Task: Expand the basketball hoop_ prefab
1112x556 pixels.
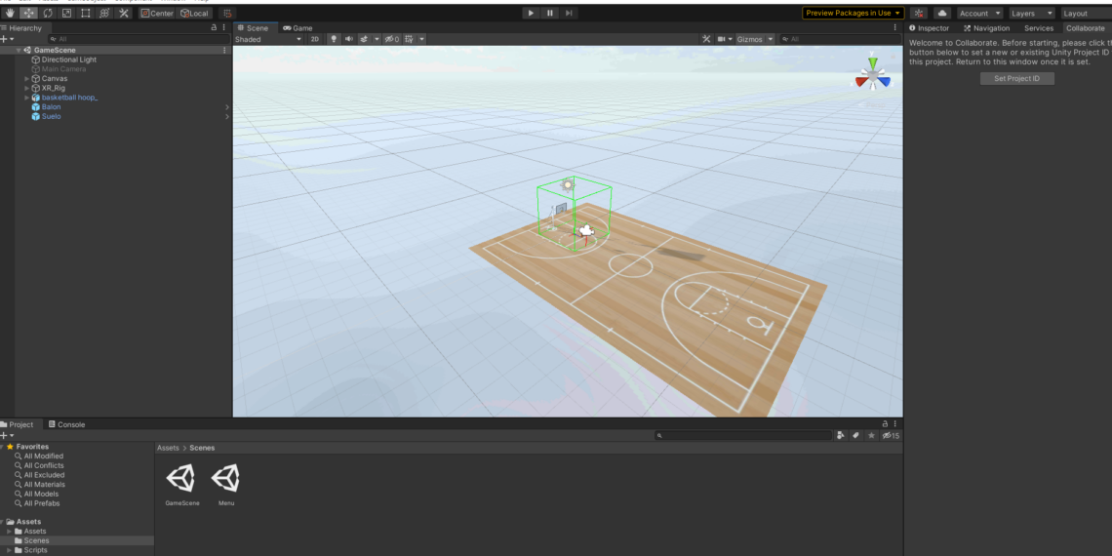Action: click(27, 98)
